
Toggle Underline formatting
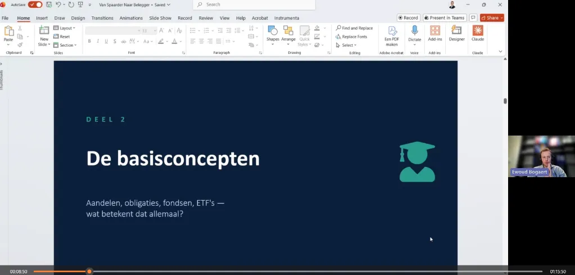(106, 41)
